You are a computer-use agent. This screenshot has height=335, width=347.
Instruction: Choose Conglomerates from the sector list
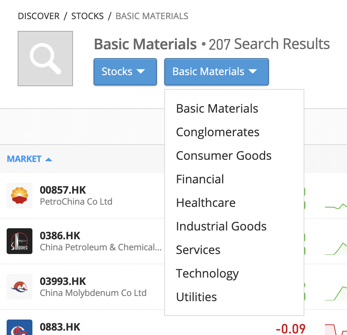218,132
